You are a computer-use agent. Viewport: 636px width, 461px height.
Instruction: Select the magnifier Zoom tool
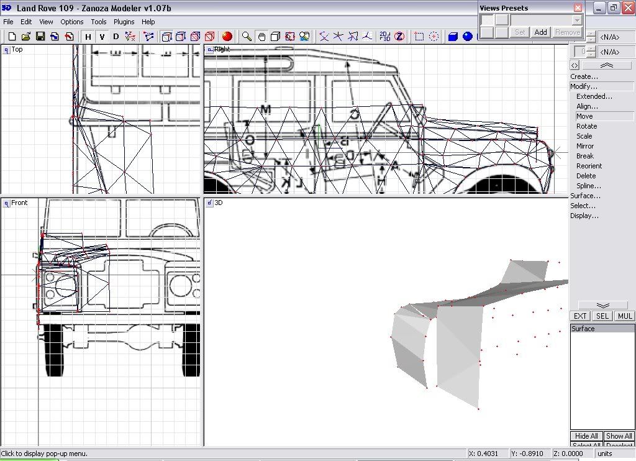[x=247, y=37]
